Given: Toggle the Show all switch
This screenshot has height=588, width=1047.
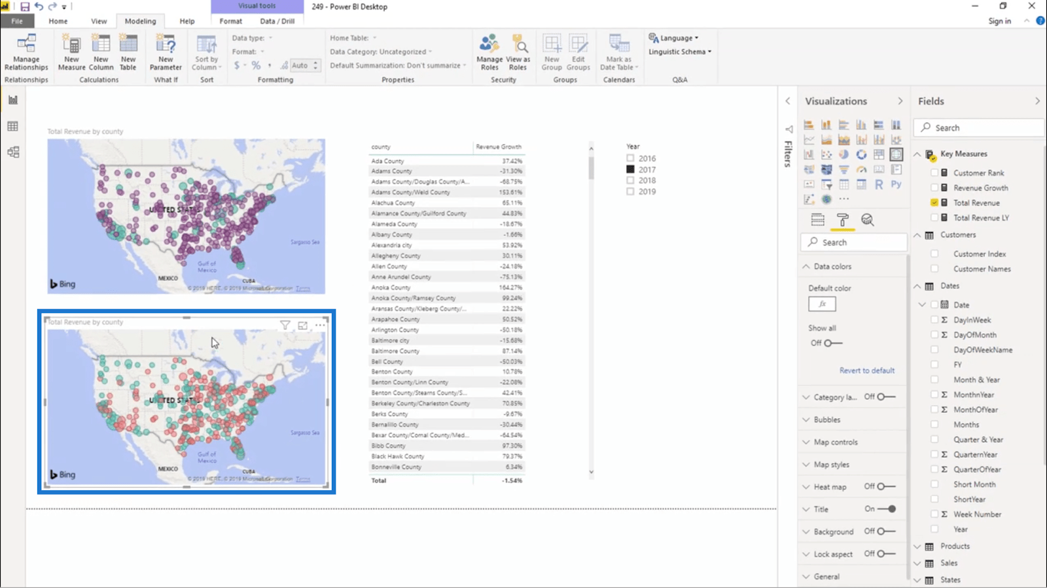Looking at the screenshot, I should pos(833,343).
